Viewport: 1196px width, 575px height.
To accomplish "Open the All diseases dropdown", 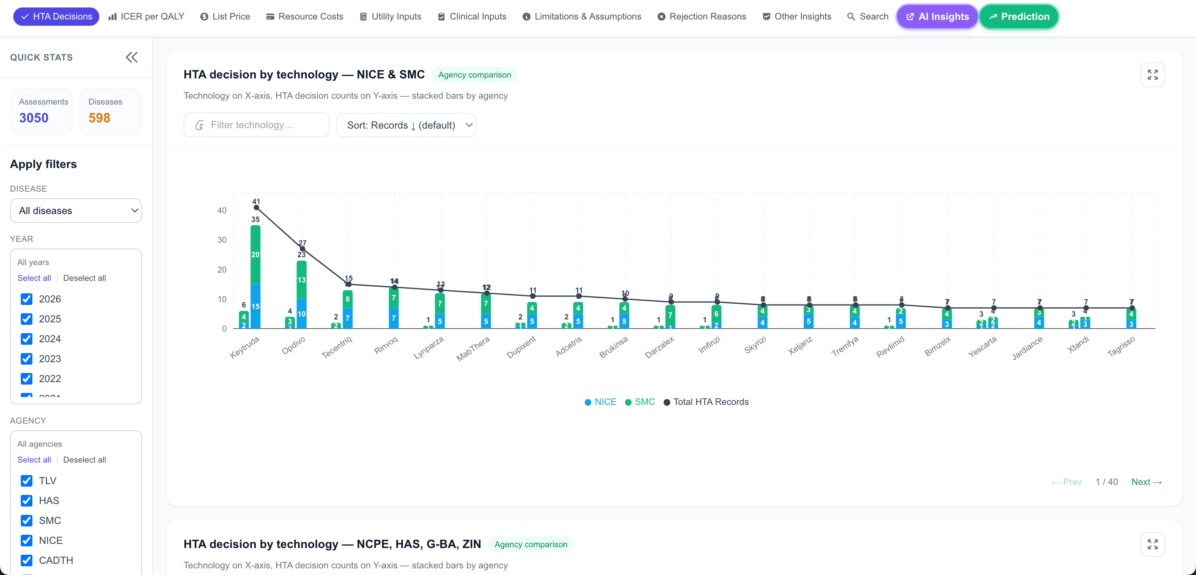I will (76, 210).
